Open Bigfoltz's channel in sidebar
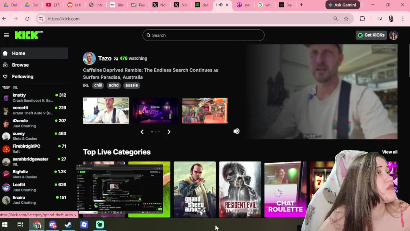 (x=34, y=174)
